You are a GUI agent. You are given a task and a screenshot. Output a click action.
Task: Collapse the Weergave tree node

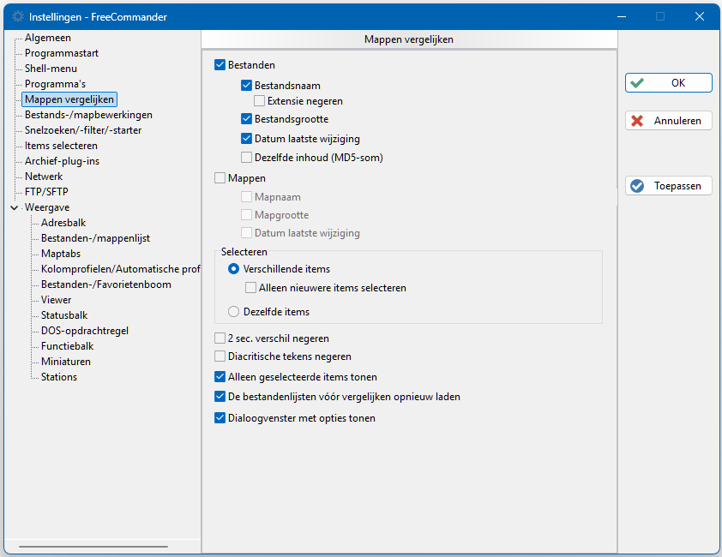coord(15,207)
